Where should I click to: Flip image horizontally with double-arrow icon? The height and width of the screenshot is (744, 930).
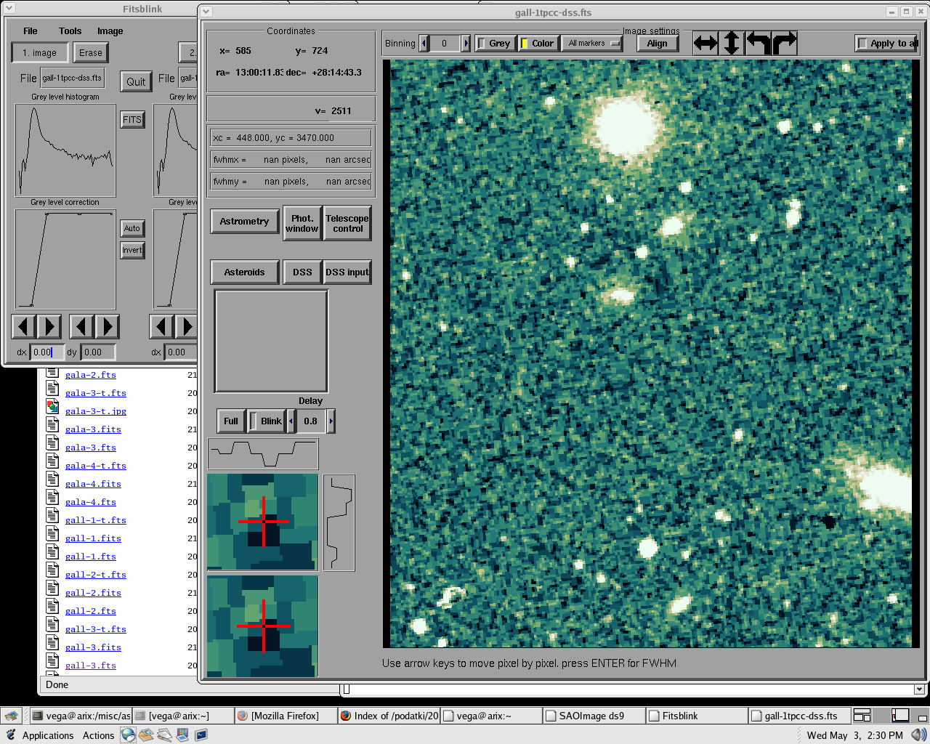coord(705,44)
